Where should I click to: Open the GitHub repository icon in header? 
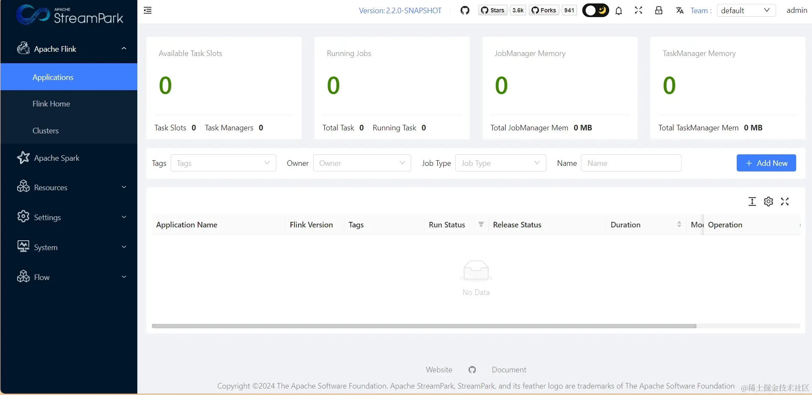(x=465, y=10)
